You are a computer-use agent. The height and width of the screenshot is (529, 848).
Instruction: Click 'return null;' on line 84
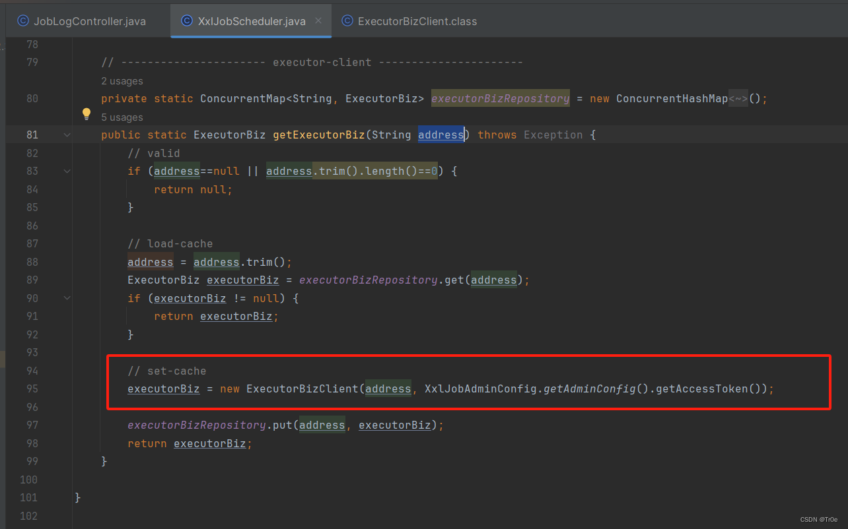(x=193, y=189)
